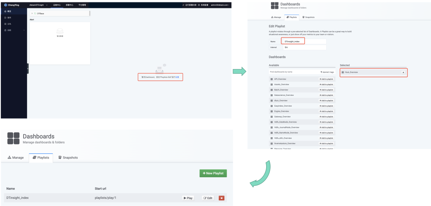This screenshot has height=206, width=431.
Task: Click playlists/play/1 start url cell
Action: [106, 198]
